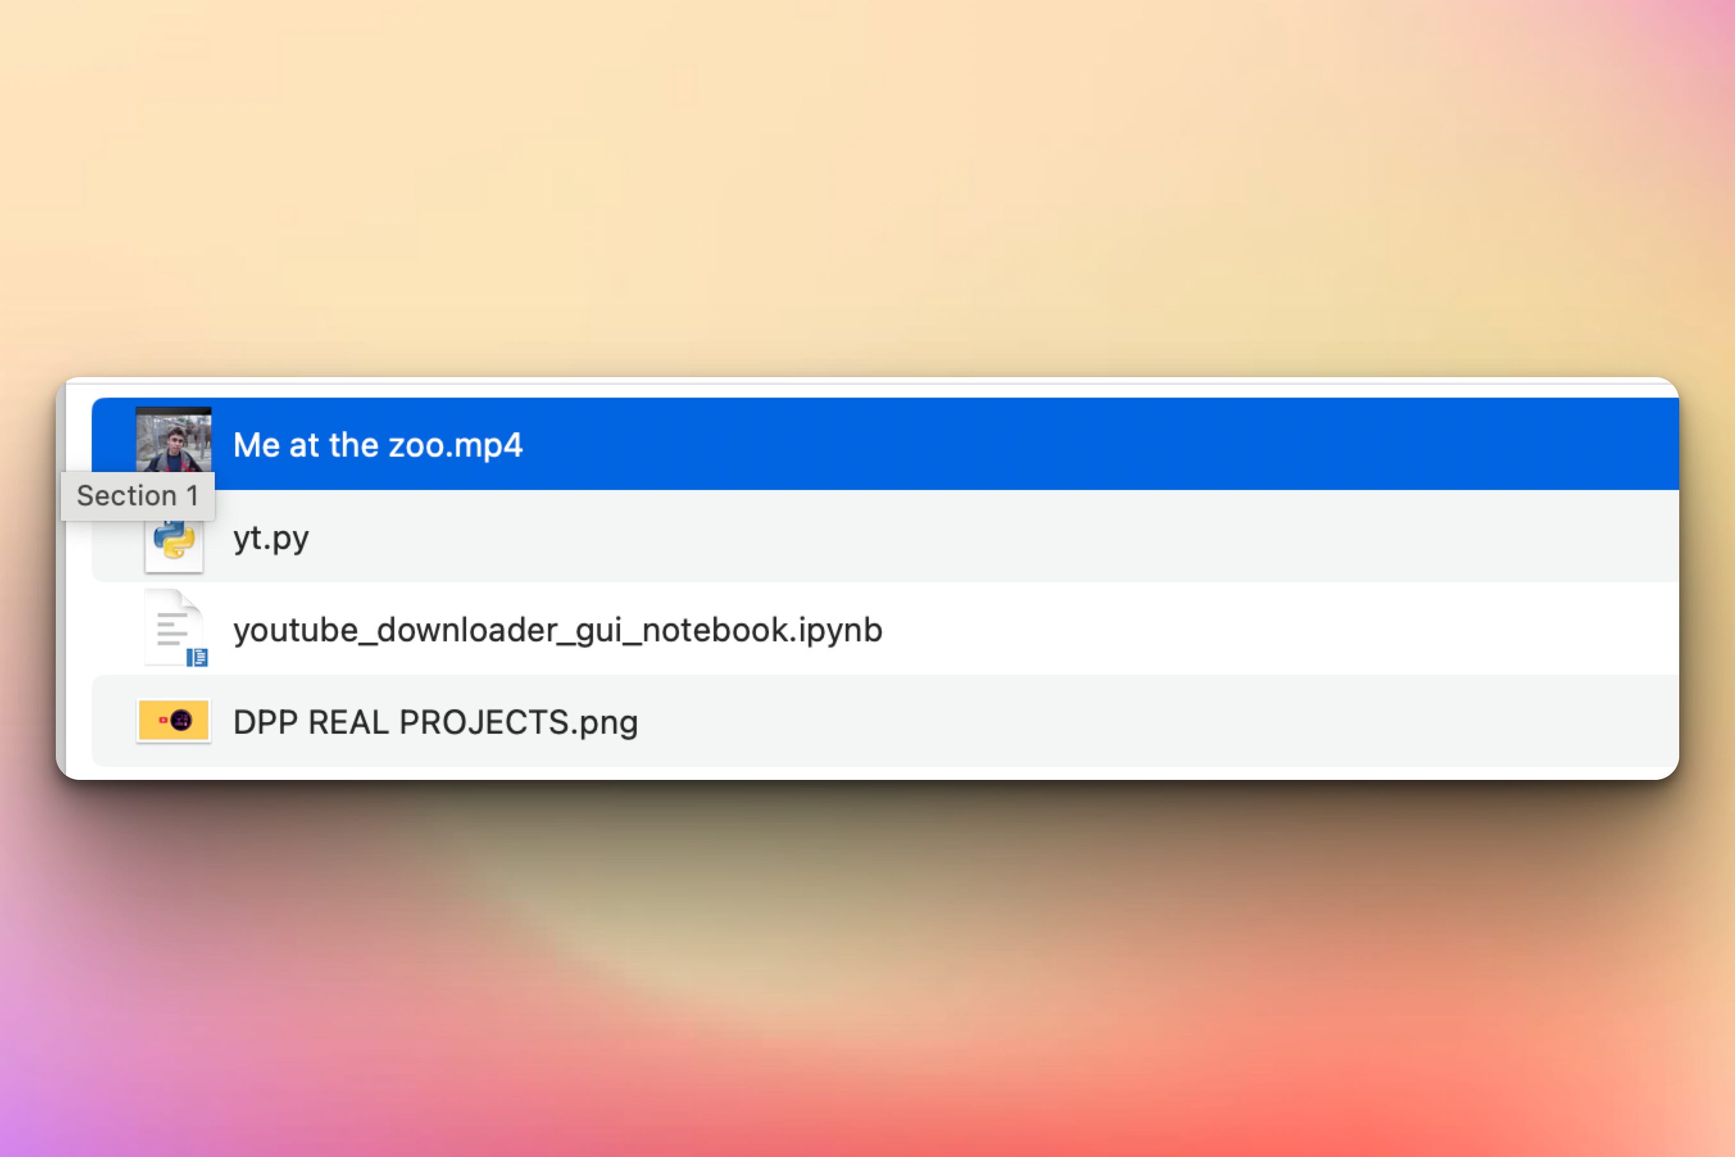
Task: Click the yellow DPP REAL PROJECTS thumbnail
Action: tap(173, 720)
